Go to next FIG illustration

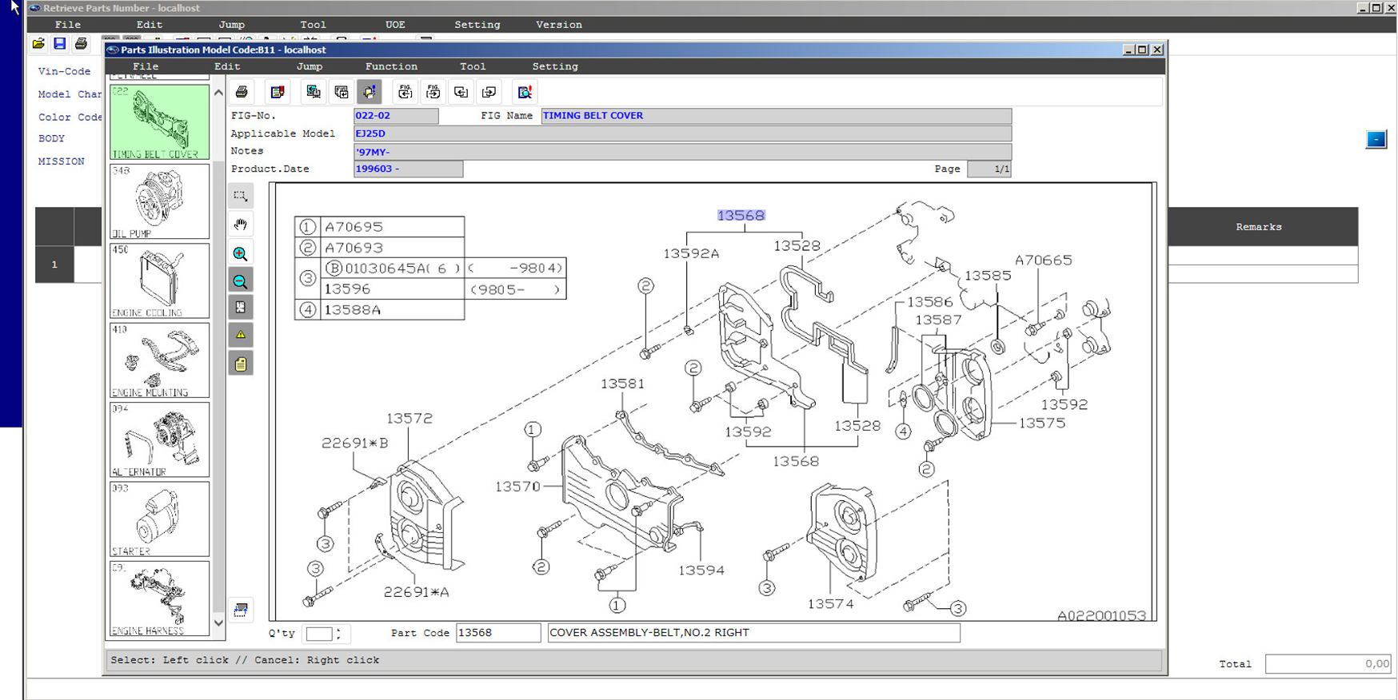[433, 92]
